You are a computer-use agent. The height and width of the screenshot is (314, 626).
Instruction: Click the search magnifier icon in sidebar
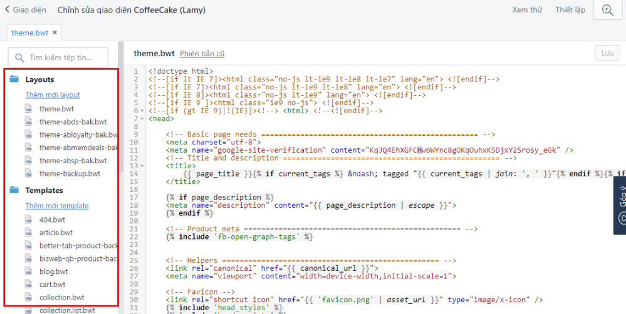[19, 58]
